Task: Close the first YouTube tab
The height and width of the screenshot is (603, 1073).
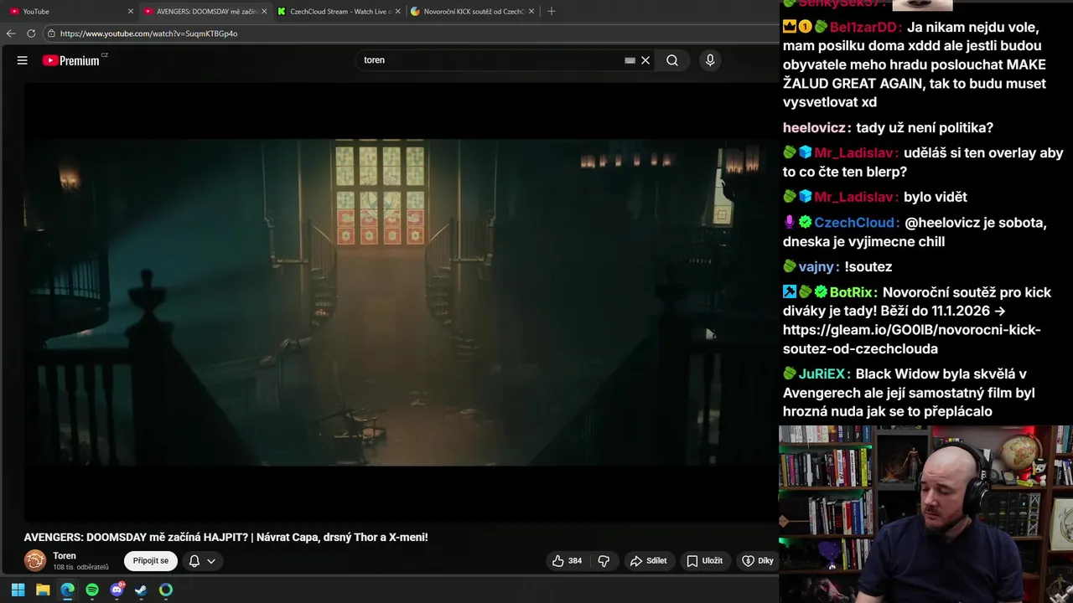Action: [x=131, y=12]
